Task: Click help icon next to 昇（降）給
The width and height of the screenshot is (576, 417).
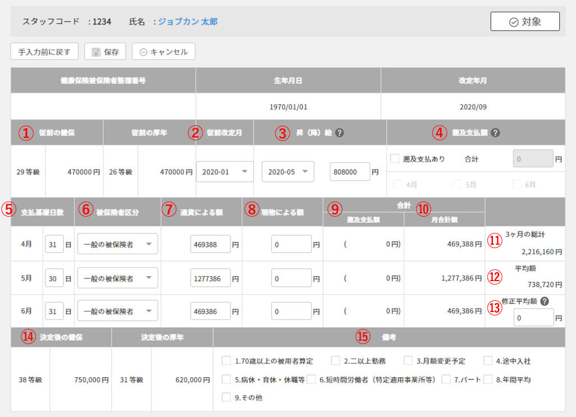Action: [x=339, y=133]
